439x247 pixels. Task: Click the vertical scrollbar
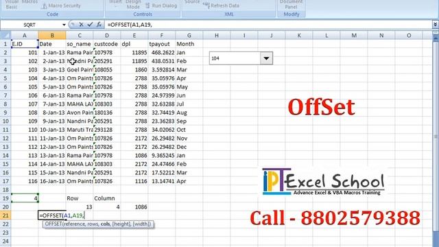click(436, 137)
